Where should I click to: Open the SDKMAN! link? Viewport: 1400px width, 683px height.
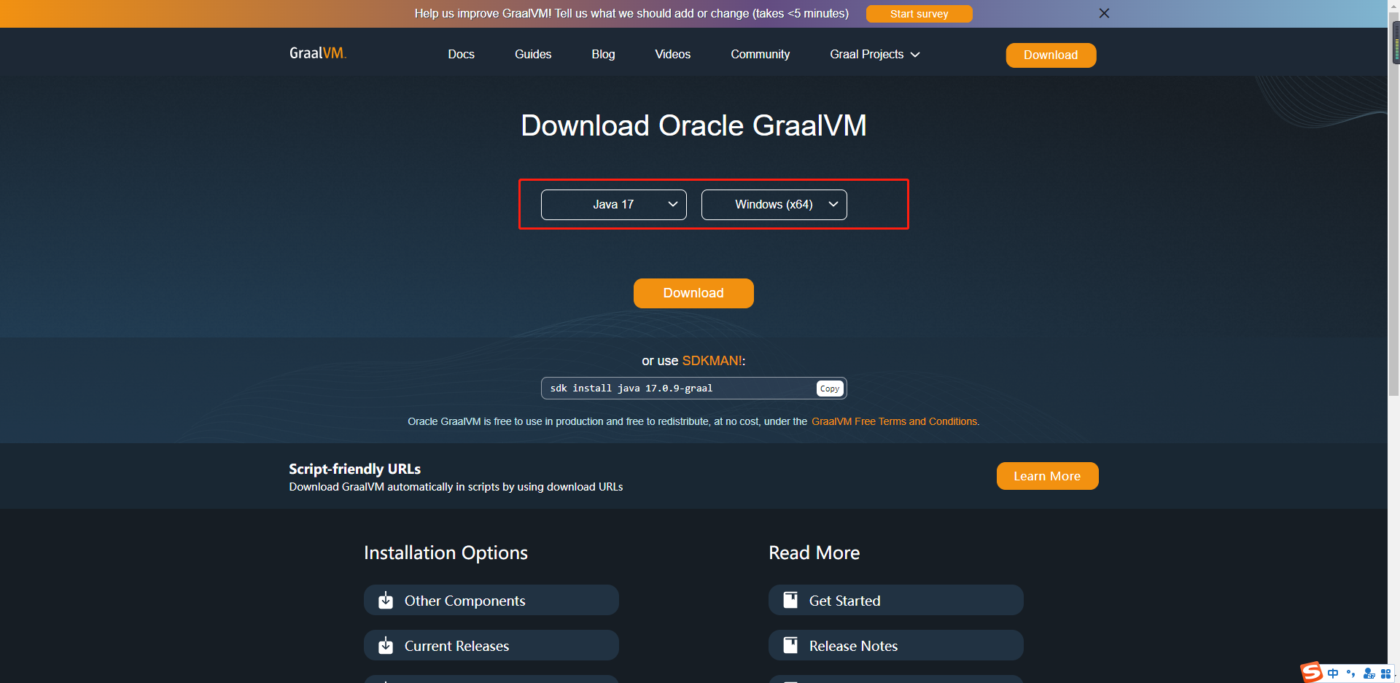pyautogui.click(x=712, y=361)
